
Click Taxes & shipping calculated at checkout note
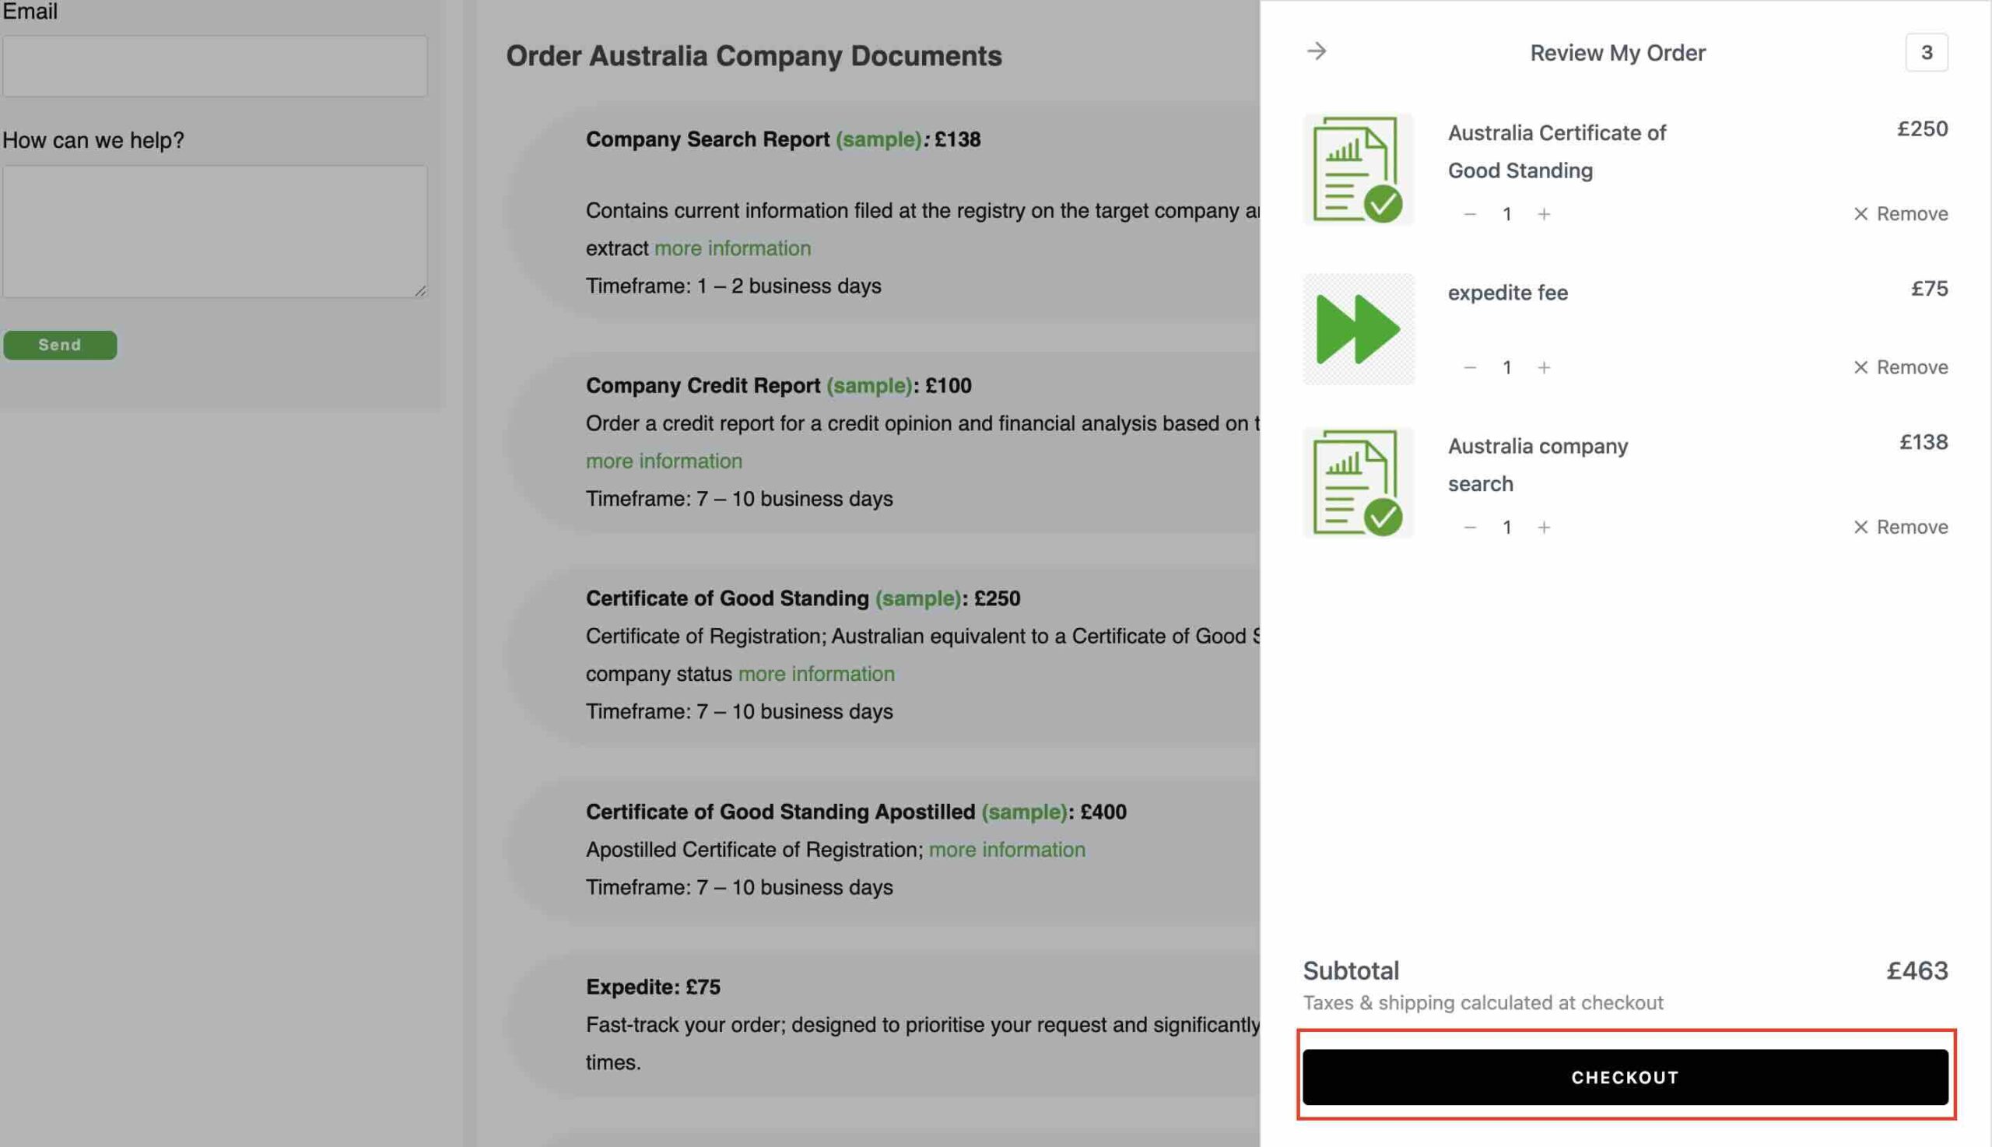click(1483, 1003)
